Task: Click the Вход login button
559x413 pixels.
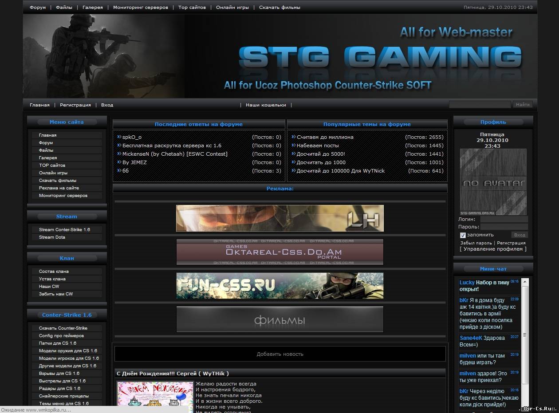Action: click(519, 235)
